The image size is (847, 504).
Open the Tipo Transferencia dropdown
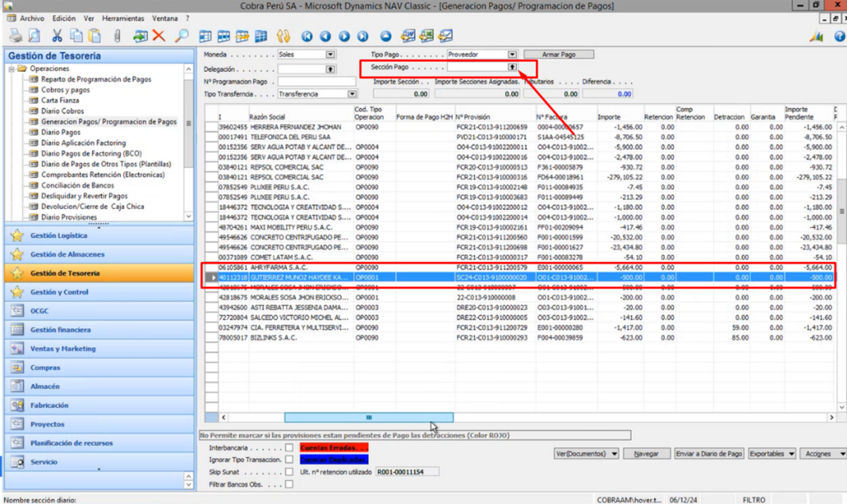point(352,94)
